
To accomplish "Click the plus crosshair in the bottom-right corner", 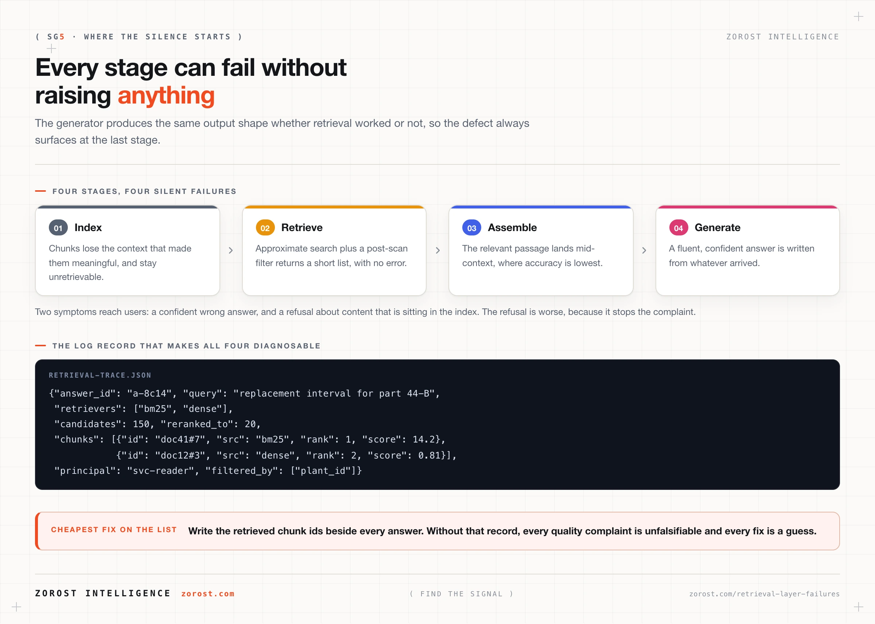I will [x=859, y=607].
